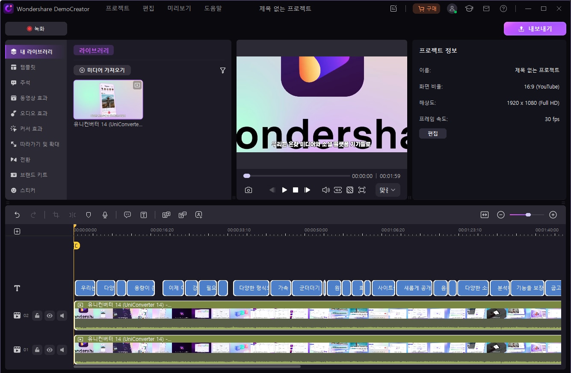Open the 도움말 menu
The height and width of the screenshot is (373, 571).
213,9
